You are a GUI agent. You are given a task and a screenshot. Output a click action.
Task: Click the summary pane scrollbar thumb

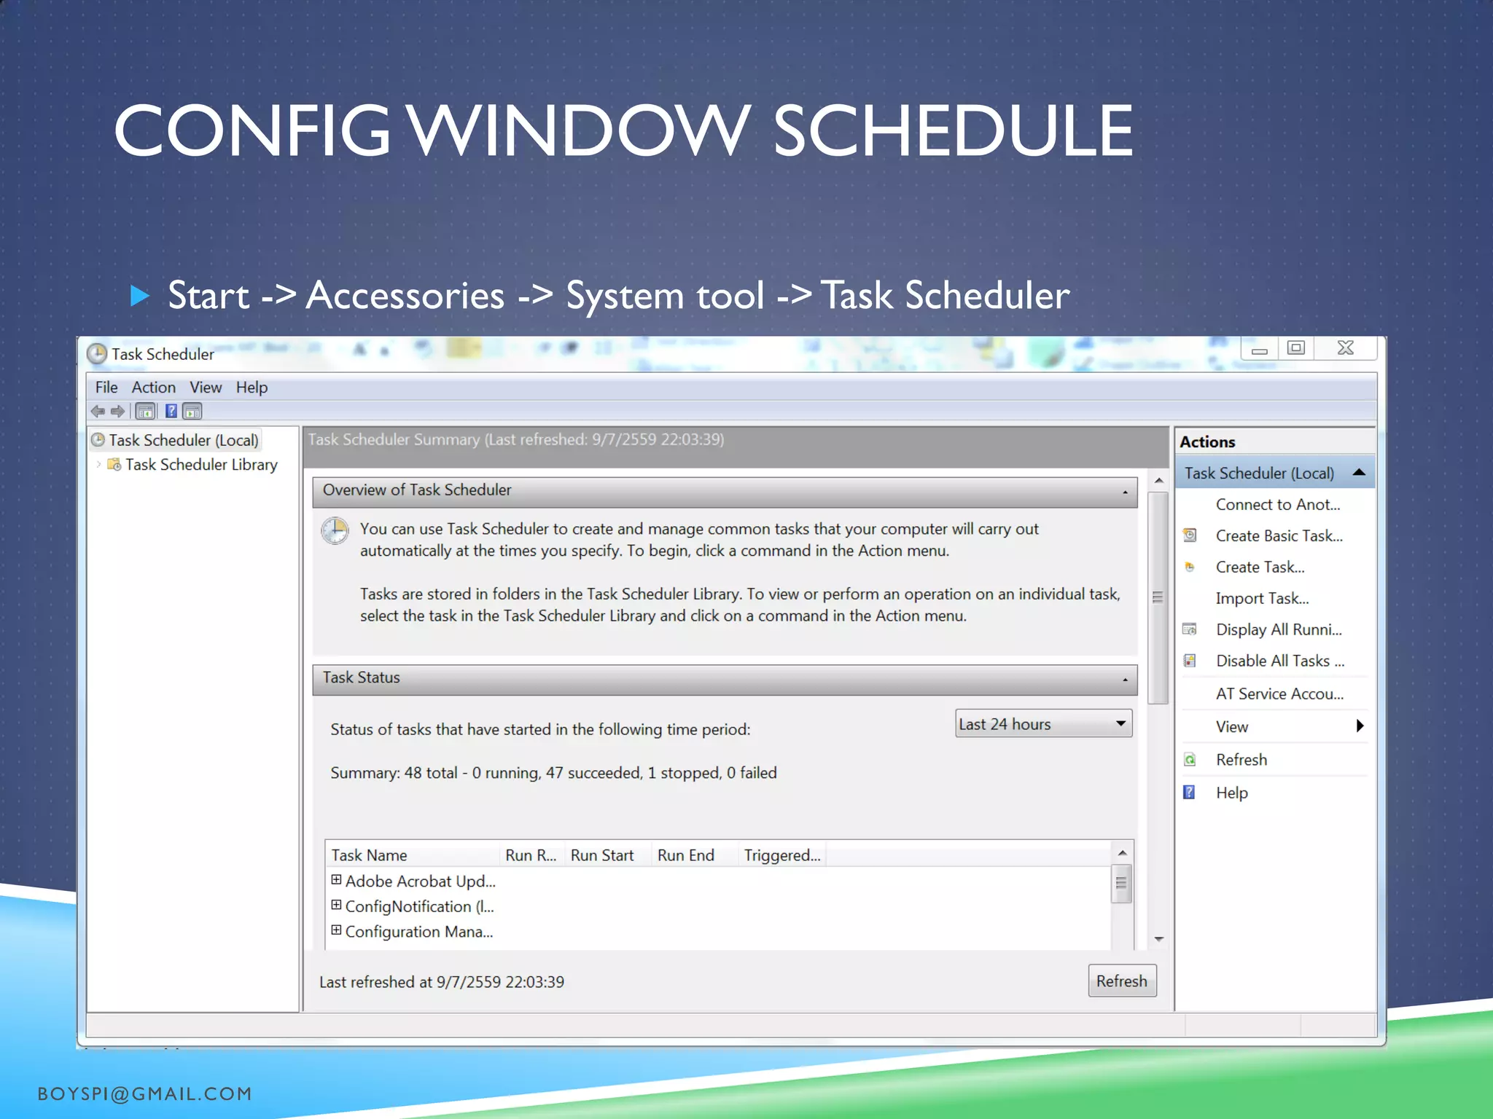pos(1158,597)
